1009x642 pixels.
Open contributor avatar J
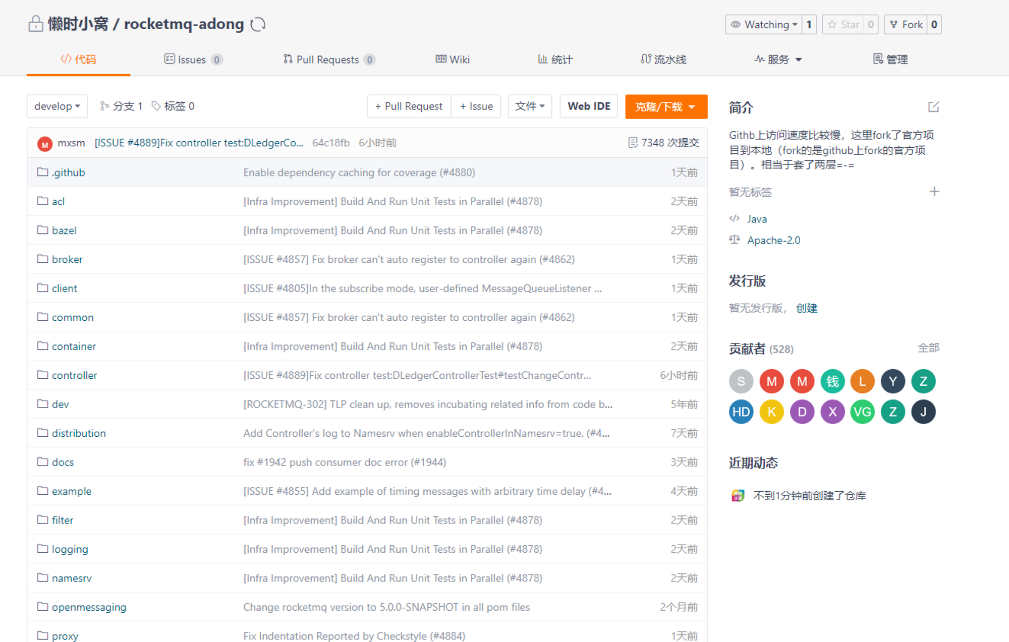923,412
